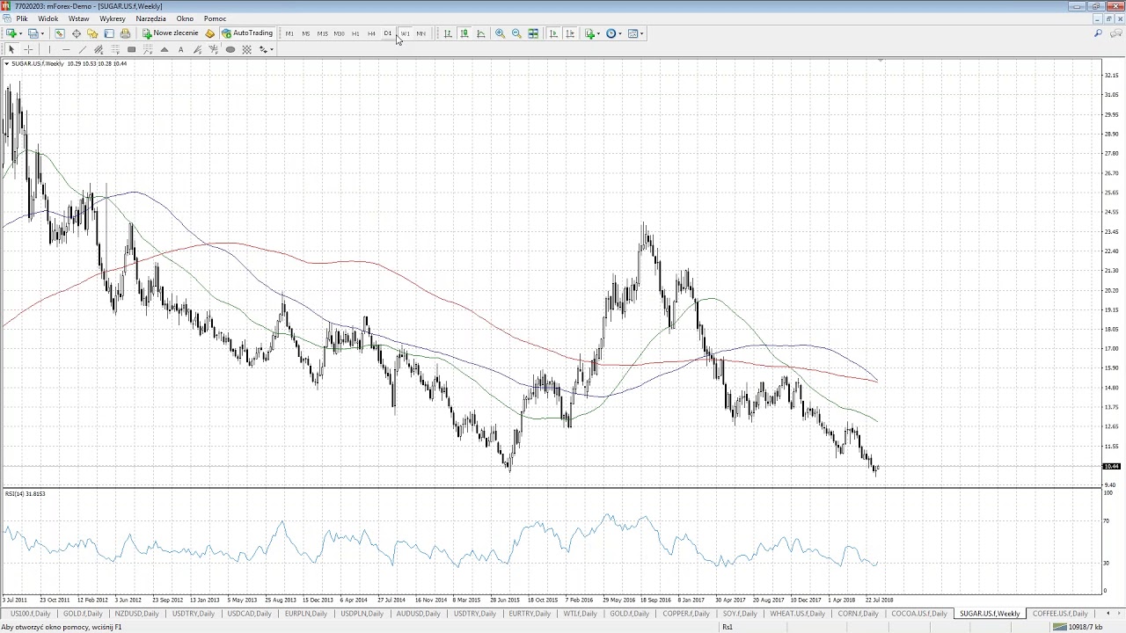This screenshot has width=1126, height=633.
Task: Select the Fibonacci retracement tool
Action: coord(115,49)
